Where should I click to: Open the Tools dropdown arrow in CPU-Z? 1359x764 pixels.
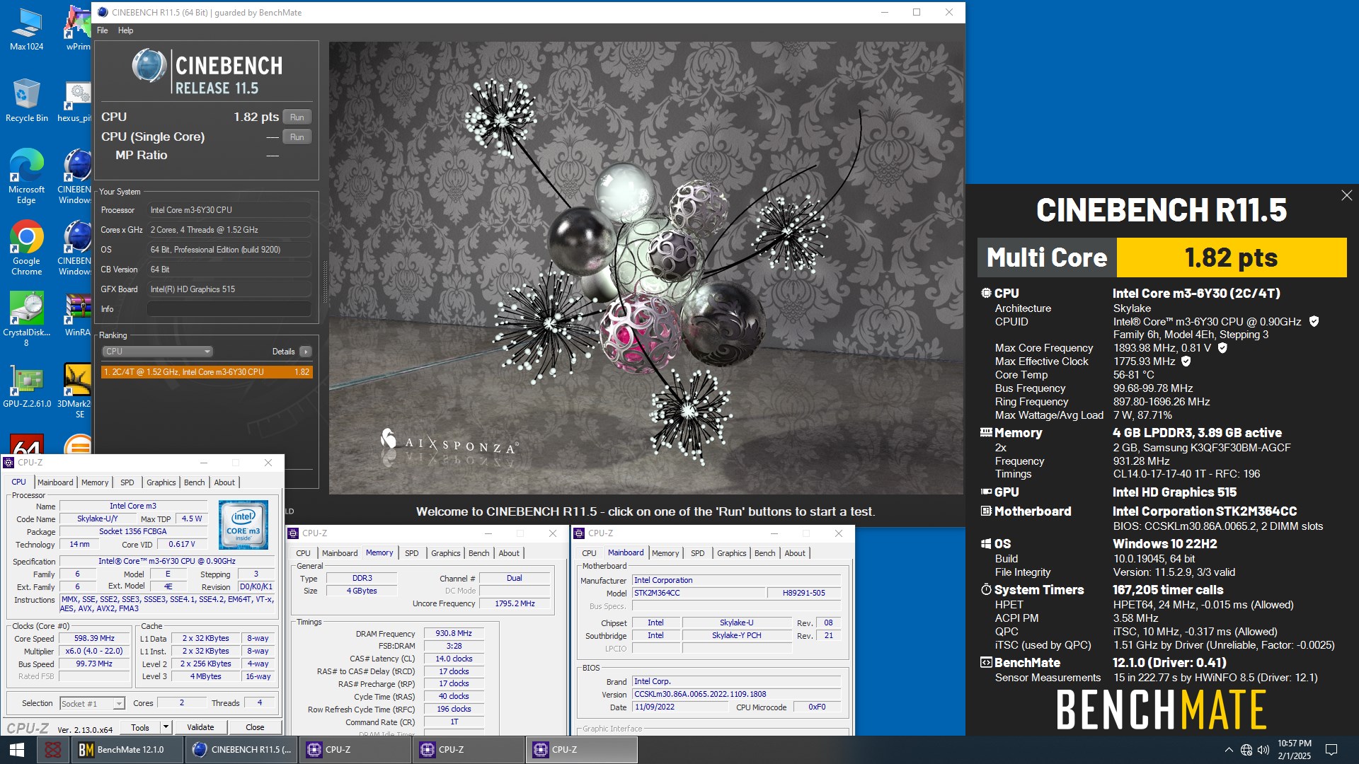coord(166,727)
